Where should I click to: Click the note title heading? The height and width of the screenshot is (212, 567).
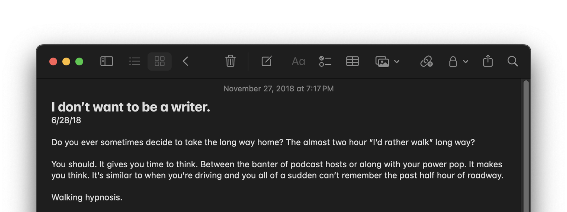[x=131, y=107]
